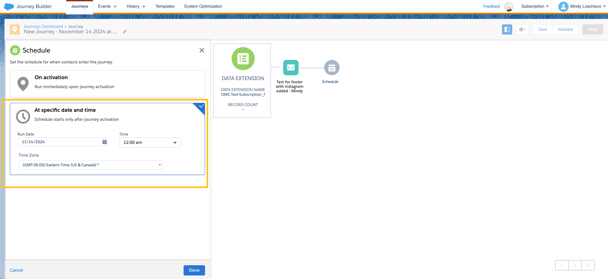This screenshot has width=608, height=279.
Task: Select At specific date and time option
Action: click(107, 115)
